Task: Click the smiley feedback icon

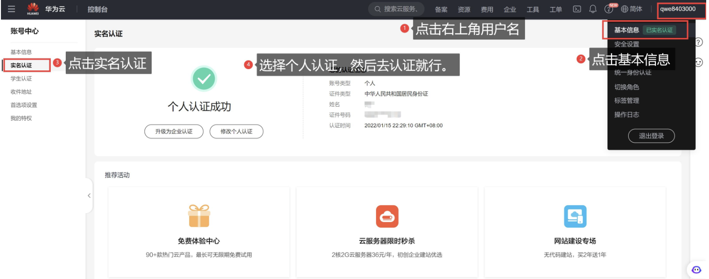Action: click(699, 62)
